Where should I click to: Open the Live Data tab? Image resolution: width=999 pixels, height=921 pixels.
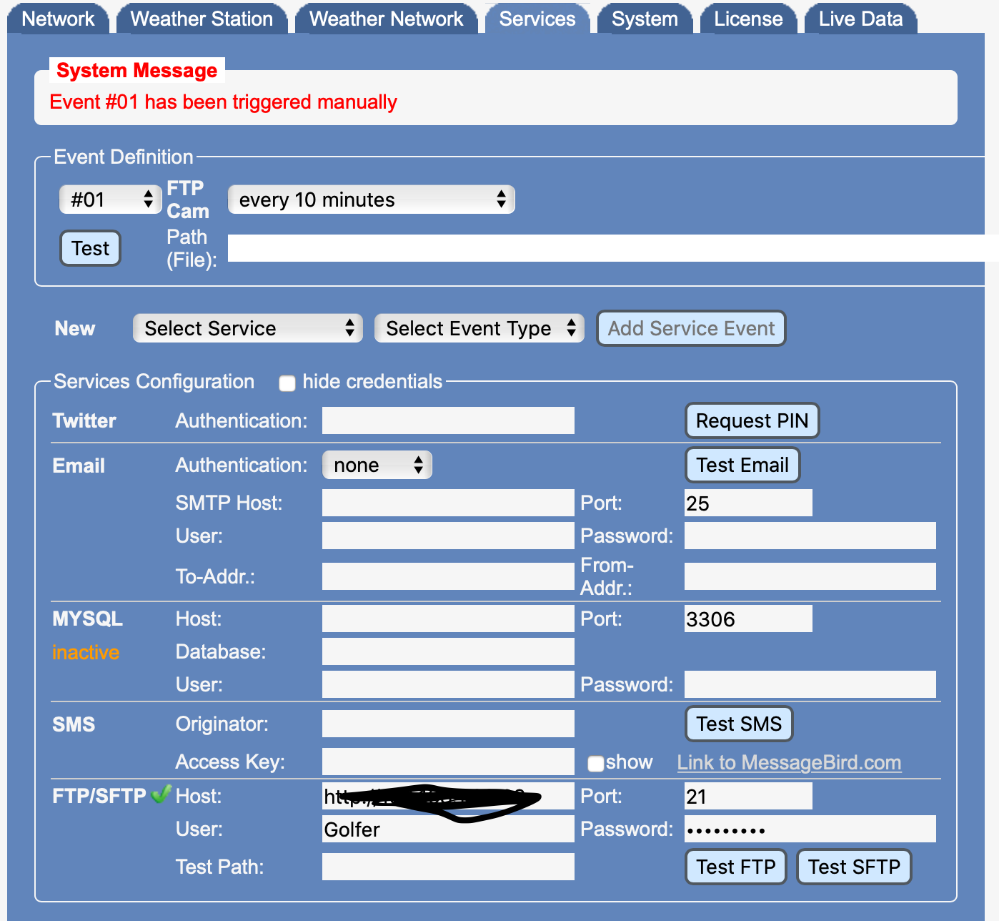pos(860,19)
